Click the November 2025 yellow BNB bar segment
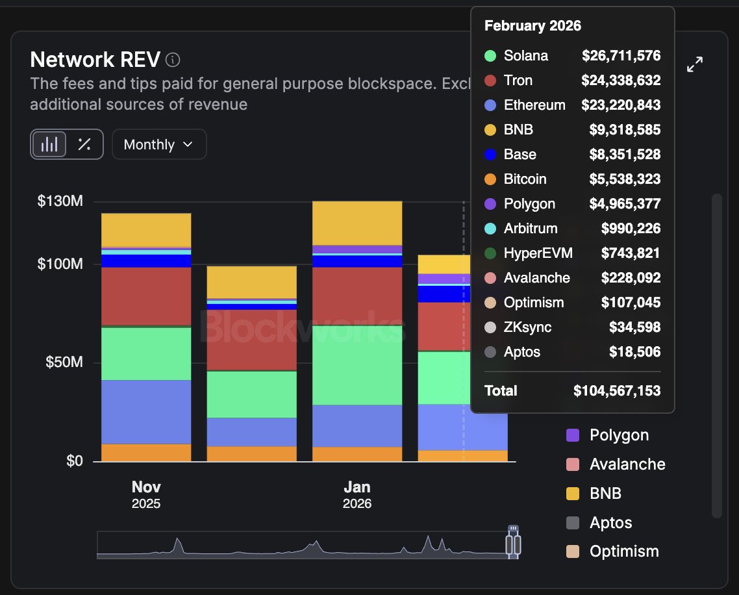Screen dimensions: 739x595 click(x=146, y=229)
